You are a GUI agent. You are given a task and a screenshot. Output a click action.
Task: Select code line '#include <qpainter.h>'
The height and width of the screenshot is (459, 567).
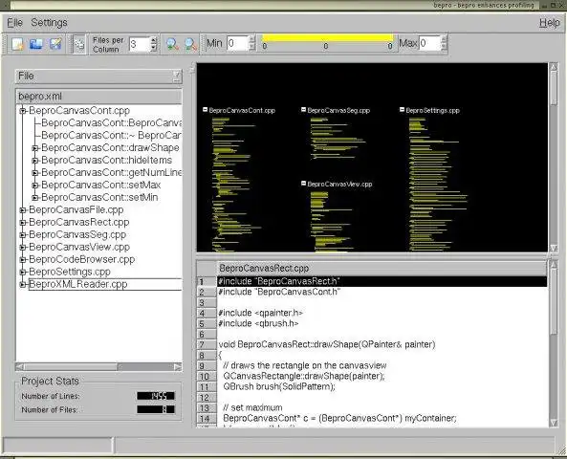pos(261,313)
